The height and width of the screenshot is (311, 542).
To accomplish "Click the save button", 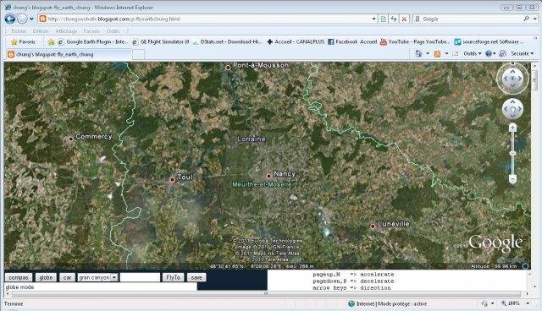I will click(196, 277).
